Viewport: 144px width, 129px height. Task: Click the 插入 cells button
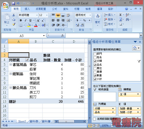(109, 15)
